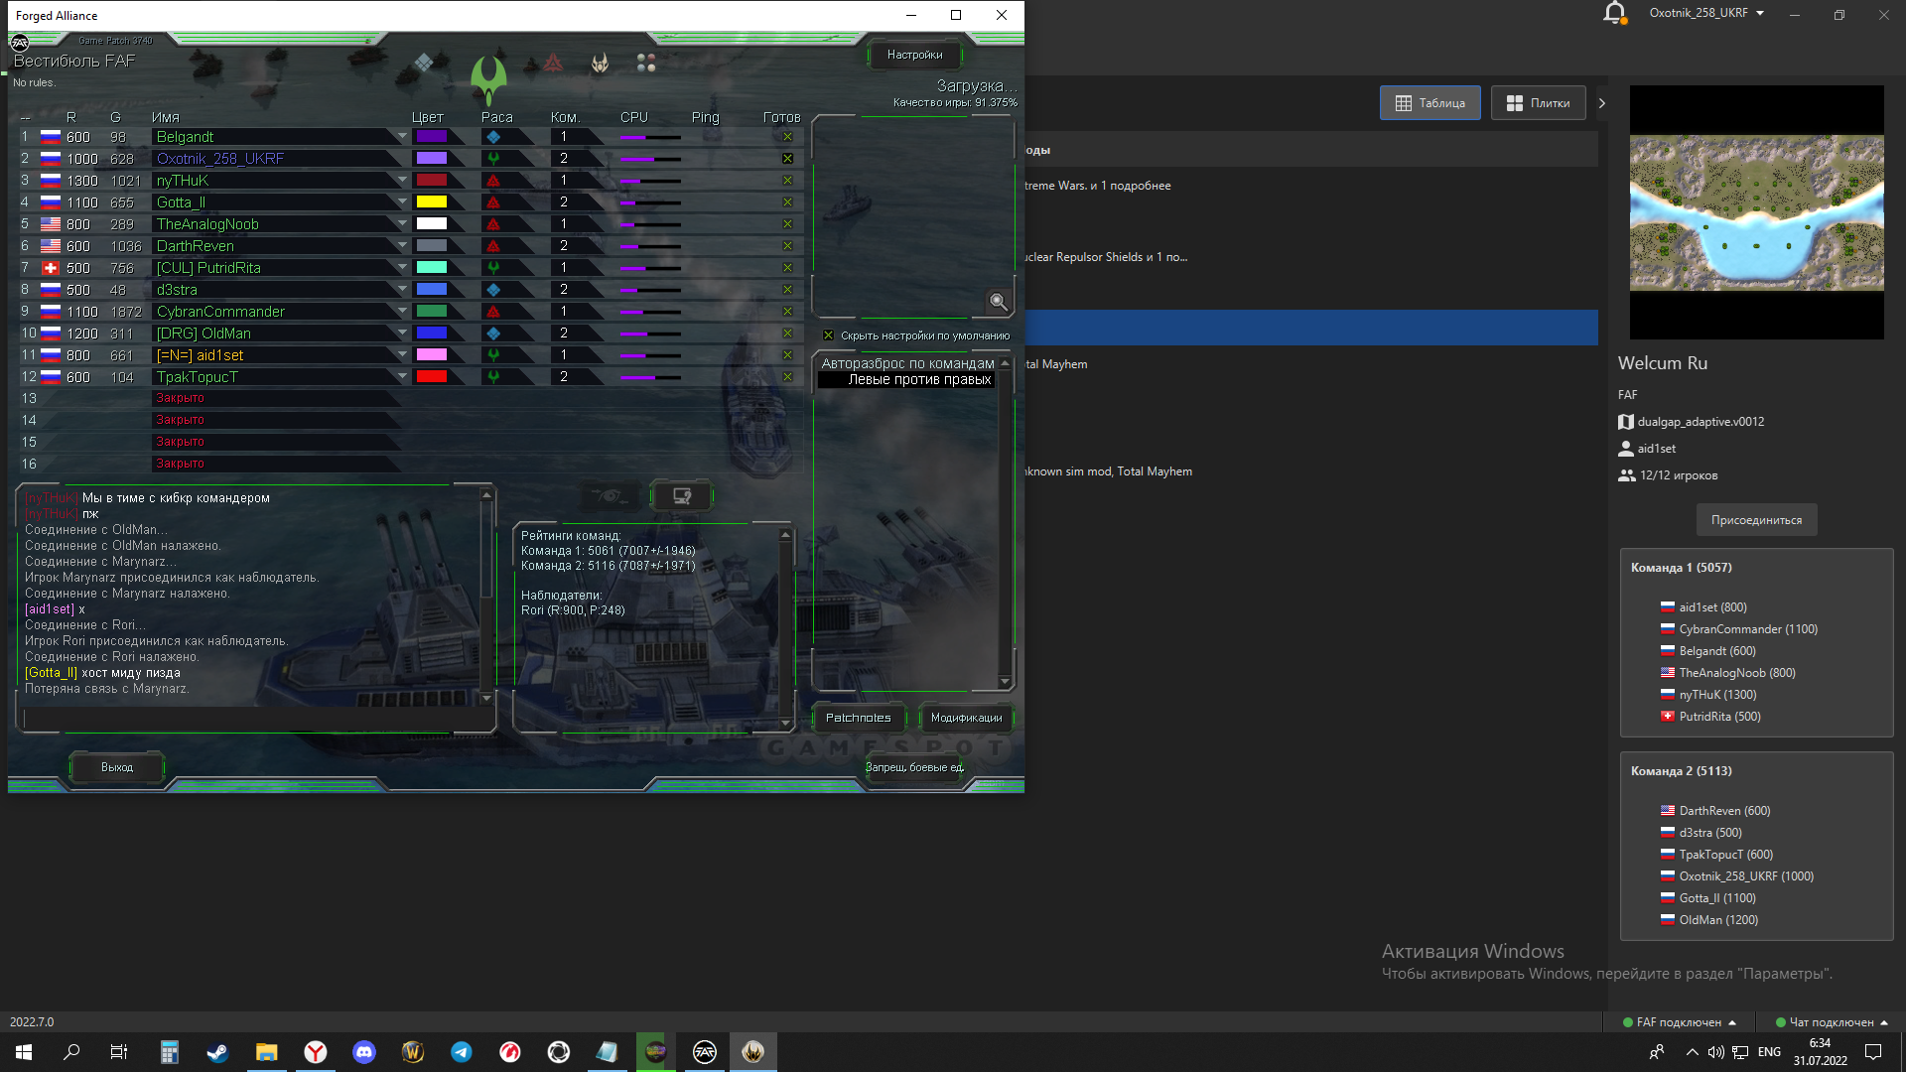Toggle ready checkbox for Oxotnik_258_UKRF
The width and height of the screenshot is (1906, 1072).
point(787,159)
